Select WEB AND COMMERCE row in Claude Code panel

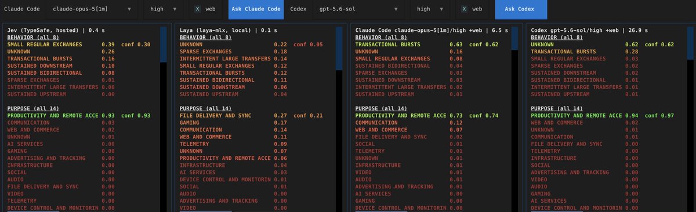[409, 130]
